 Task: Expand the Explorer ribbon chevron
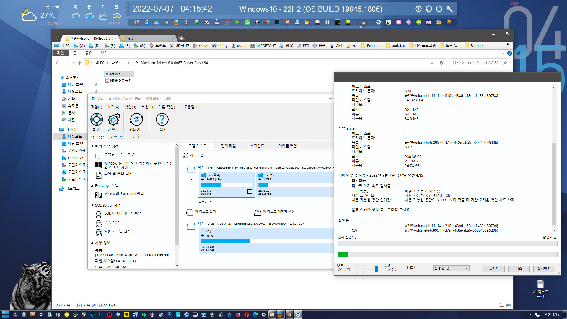[x=503, y=53]
